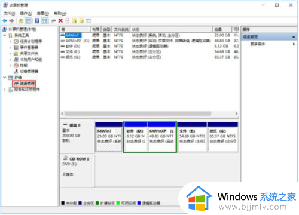Expand the 共享文件夹 node

[11, 53]
